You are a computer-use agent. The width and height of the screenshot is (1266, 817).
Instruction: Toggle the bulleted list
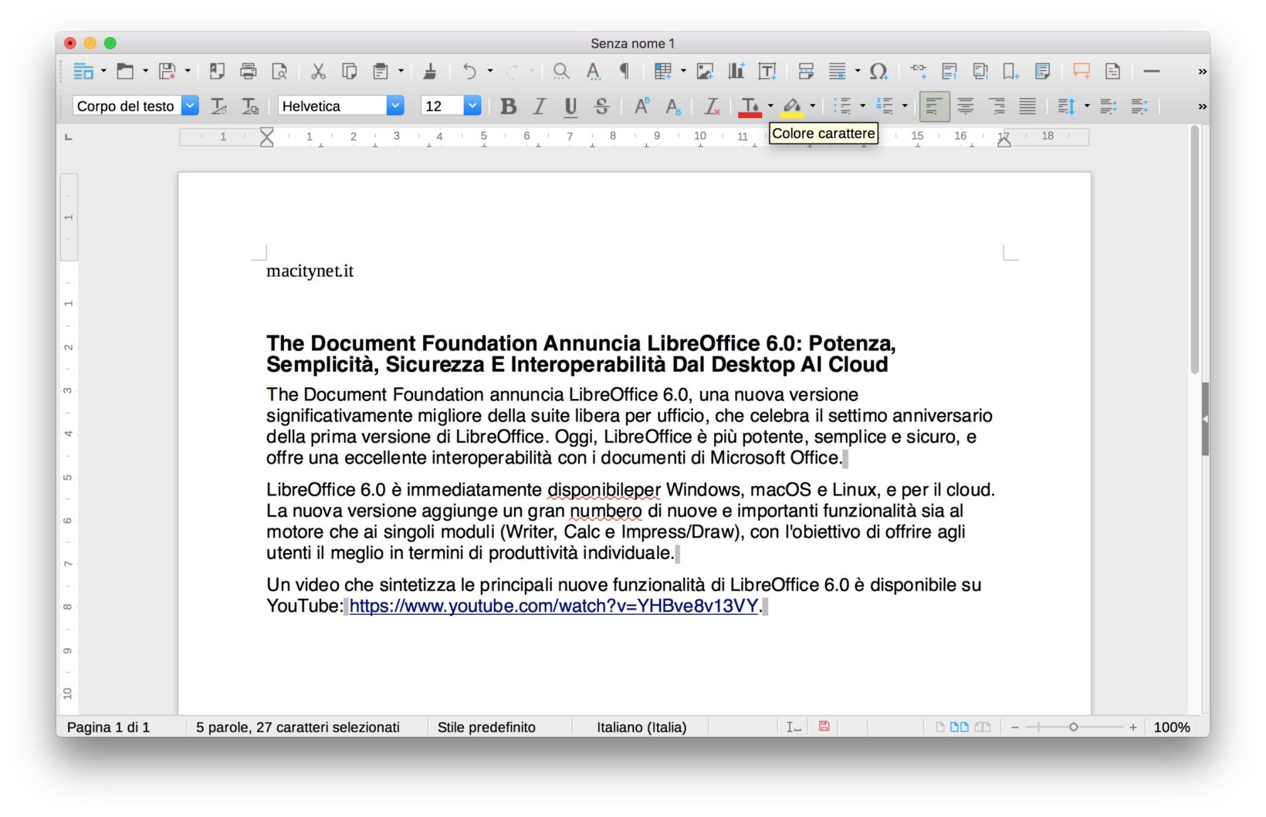pos(842,106)
